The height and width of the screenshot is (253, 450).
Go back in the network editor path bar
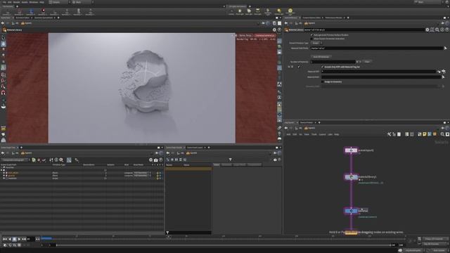pos(286,128)
